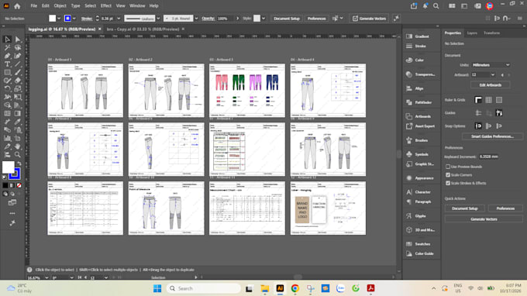The image size is (527, 296).
Task: Select the Pen tool
Action: 7,56
